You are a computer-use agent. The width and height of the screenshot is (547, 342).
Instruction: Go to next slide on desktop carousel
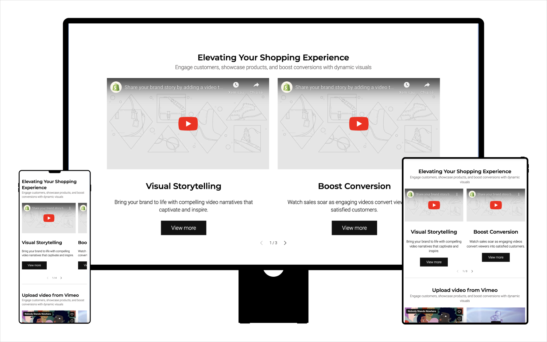(285, 243)
